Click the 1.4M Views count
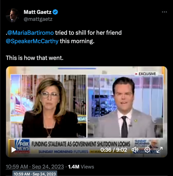Screen dimensions: 173x176 tap(81, 167)
